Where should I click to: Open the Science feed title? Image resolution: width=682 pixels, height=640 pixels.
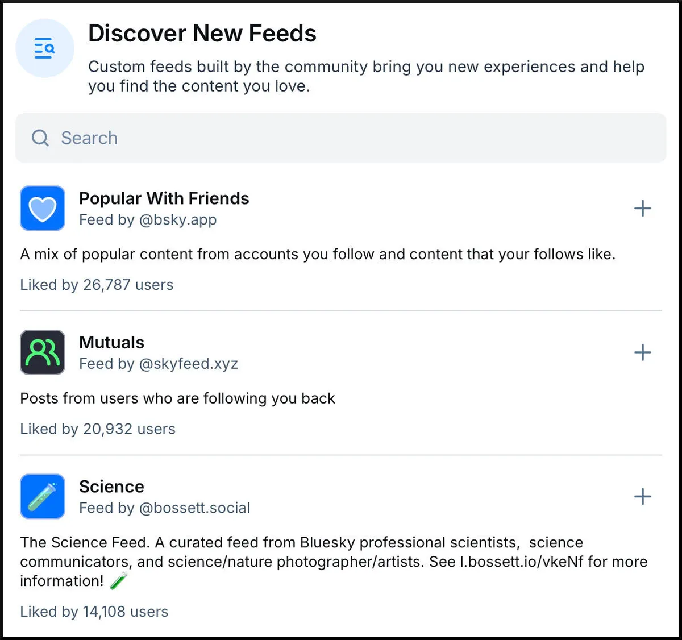coord(111,487)
